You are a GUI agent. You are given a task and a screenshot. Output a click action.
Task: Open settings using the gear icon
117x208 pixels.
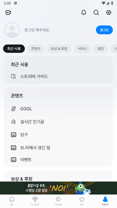(109, 13)
